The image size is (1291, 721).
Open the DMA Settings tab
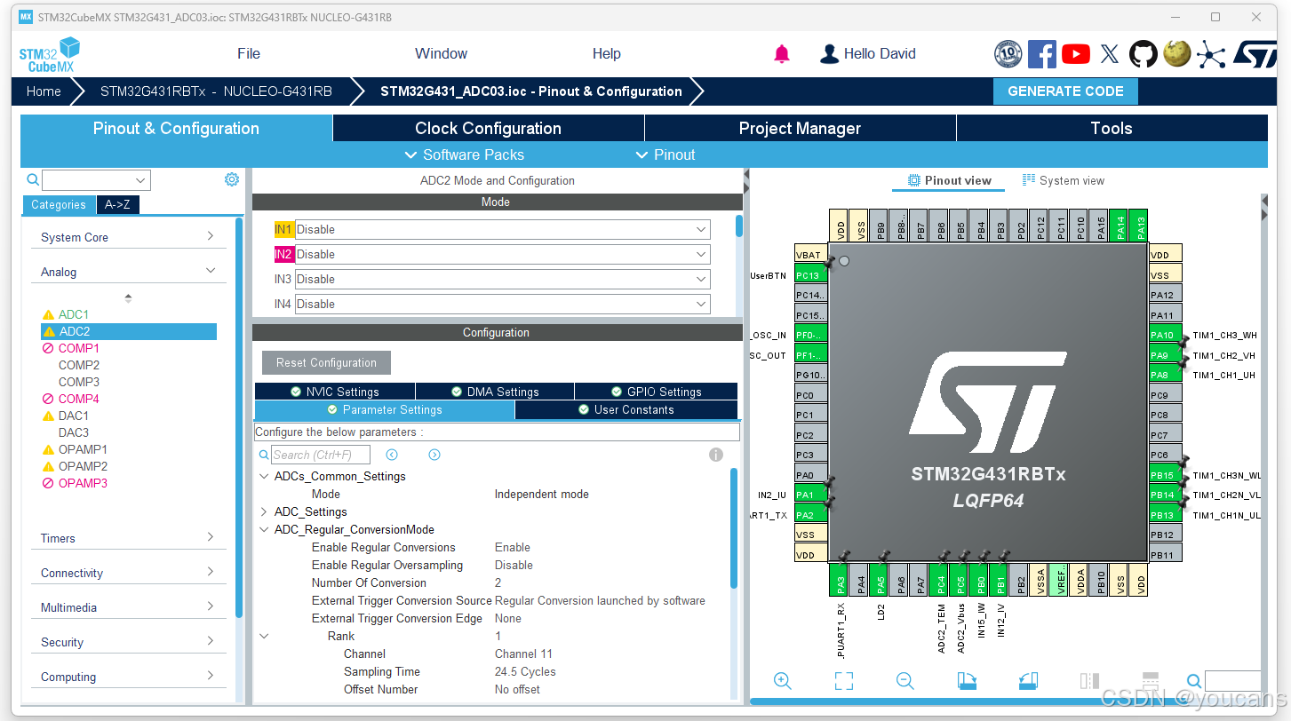click(x=495, y=392)
